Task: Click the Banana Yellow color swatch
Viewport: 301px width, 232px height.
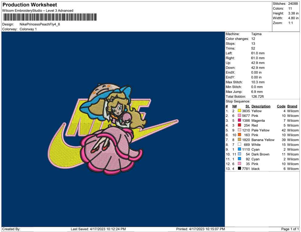Action: (x=239, y=139)
